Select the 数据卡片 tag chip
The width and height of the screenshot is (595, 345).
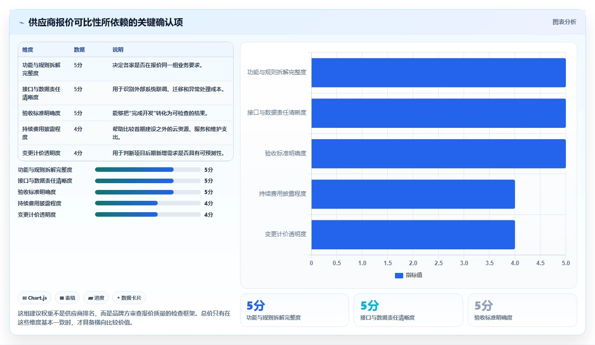129,298
